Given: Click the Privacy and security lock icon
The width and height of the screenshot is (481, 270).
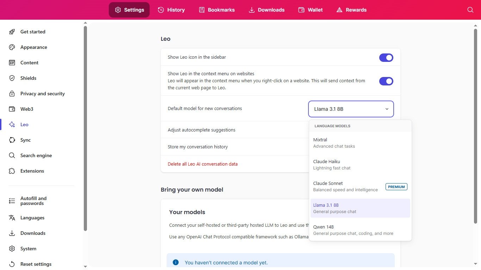Looking at the screenshot, I should tap(12, 94).
